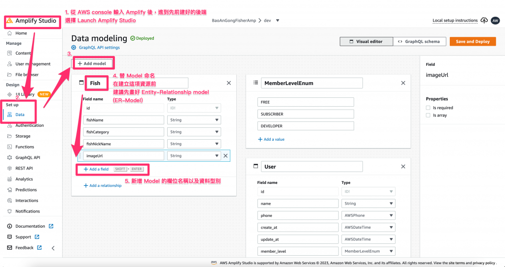Click the Storage folder icon
The width and height of the screenshot is (505, 267).
[x=10, y=136]
